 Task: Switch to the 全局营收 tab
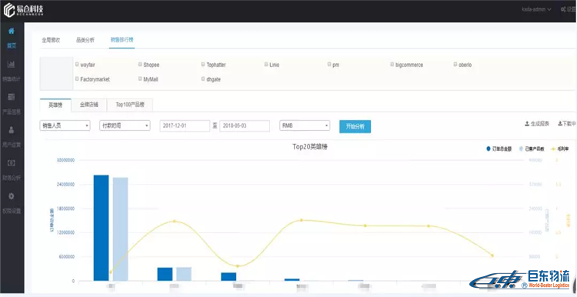51,40
